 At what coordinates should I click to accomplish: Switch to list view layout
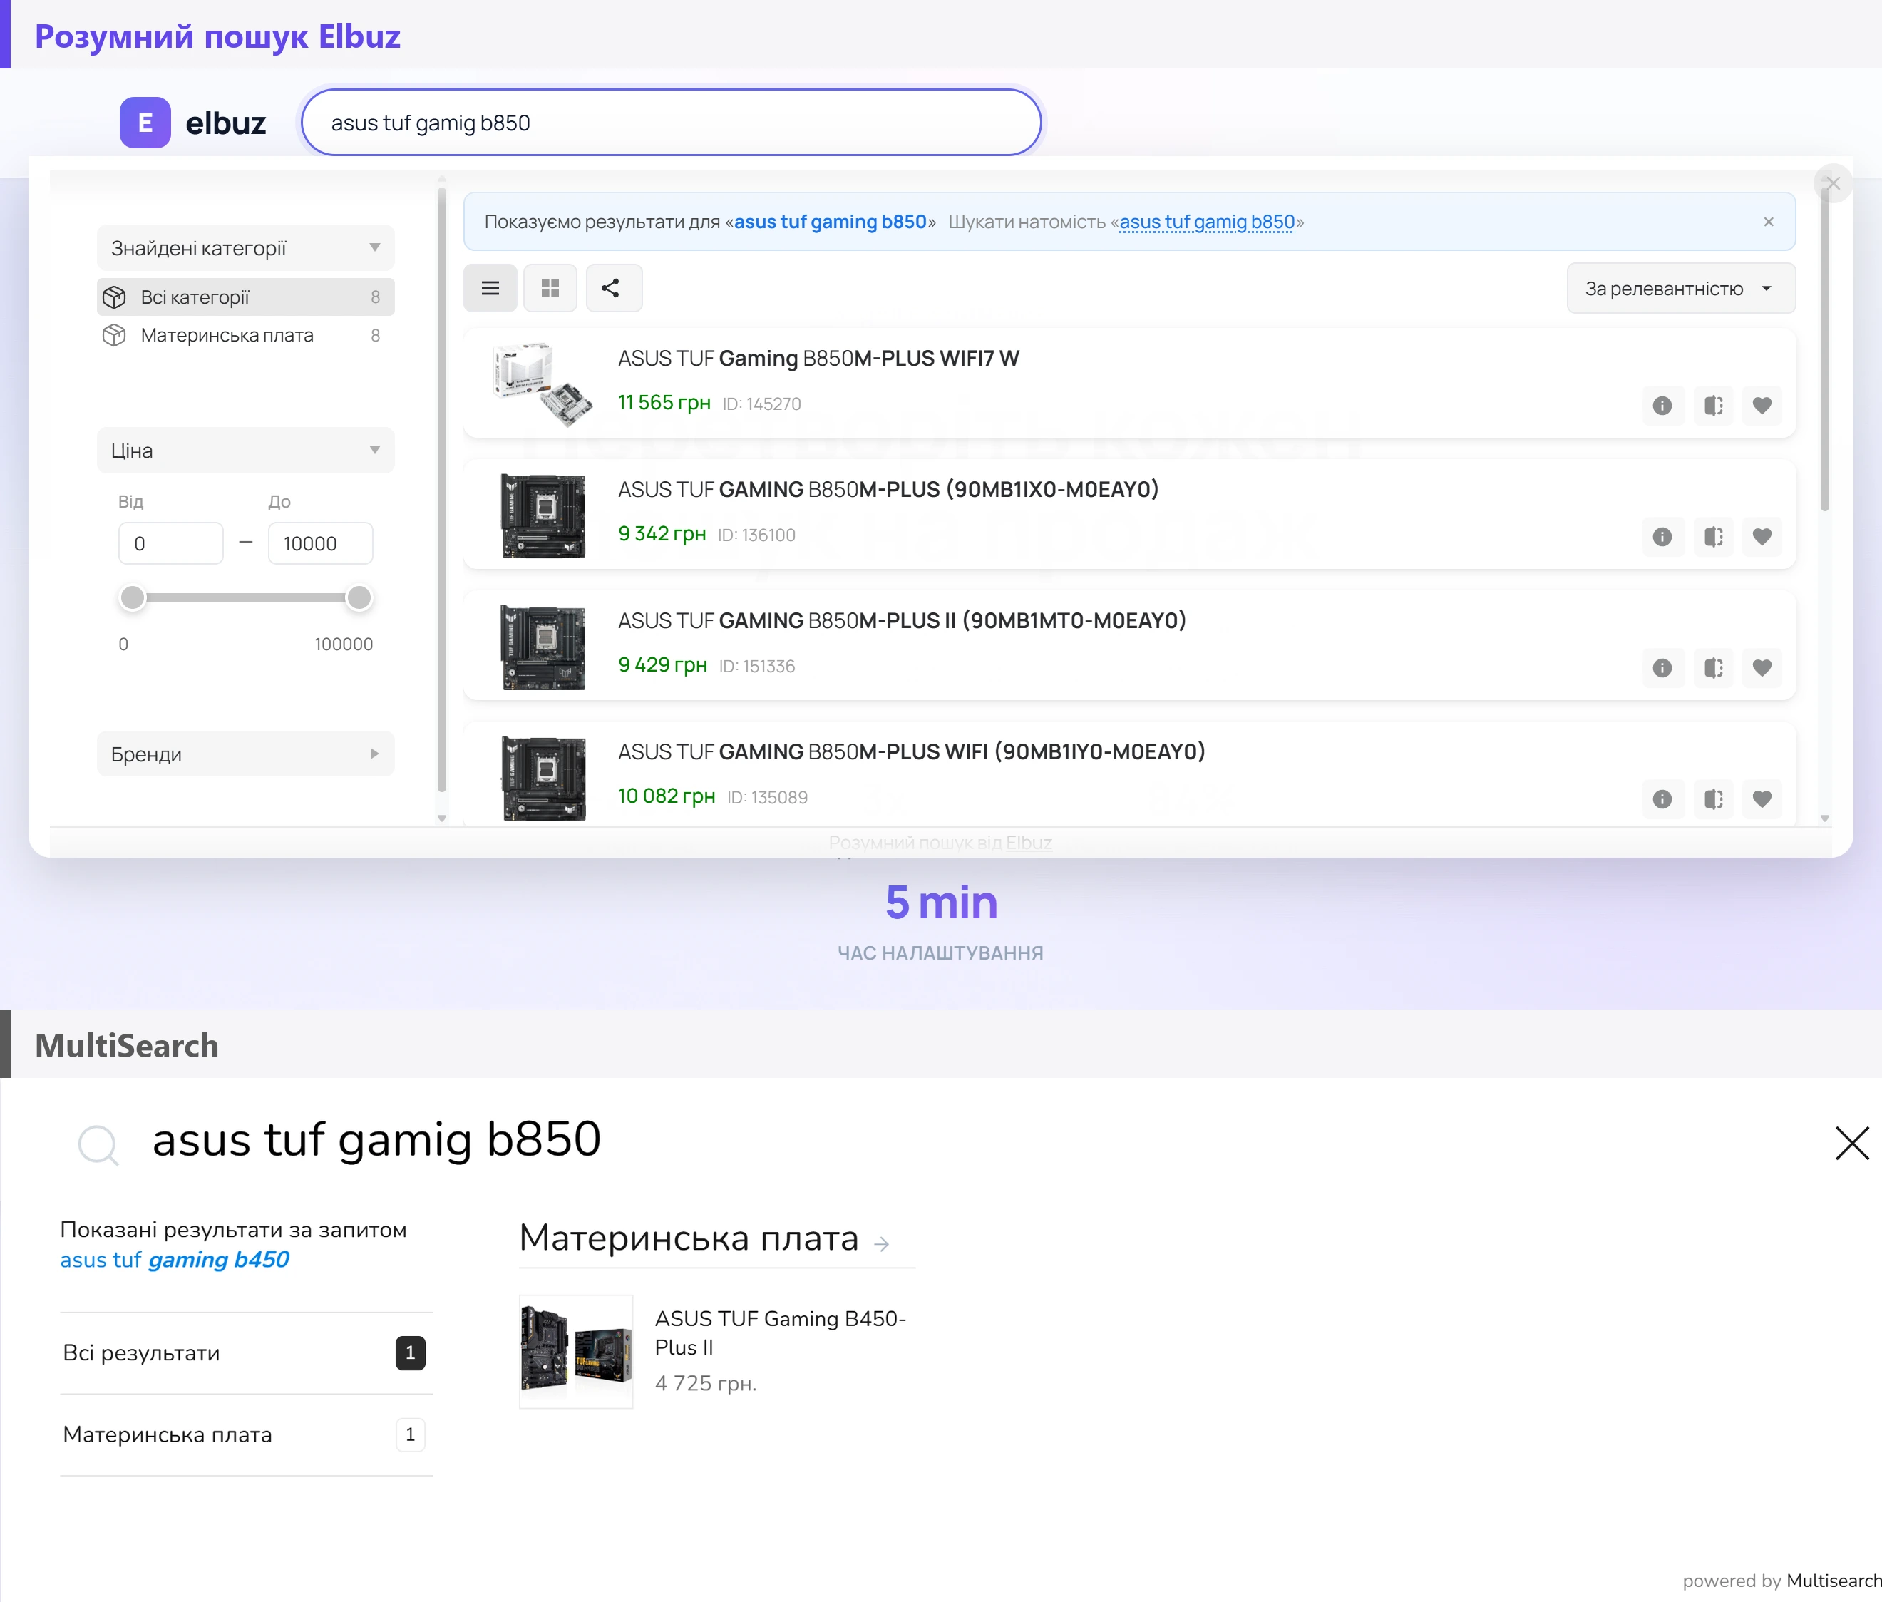pyautogui.click(x=490, y=288)
